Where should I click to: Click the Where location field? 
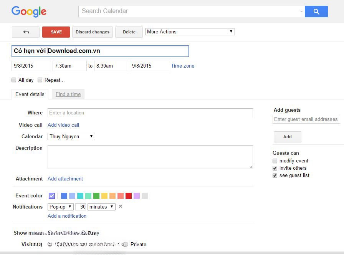pos(150,113)
